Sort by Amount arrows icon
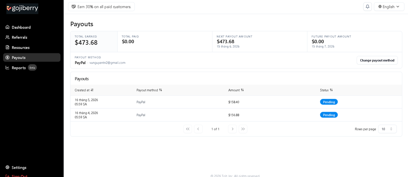The width and height of the screenshot is (408, 177). click(242, 90)
